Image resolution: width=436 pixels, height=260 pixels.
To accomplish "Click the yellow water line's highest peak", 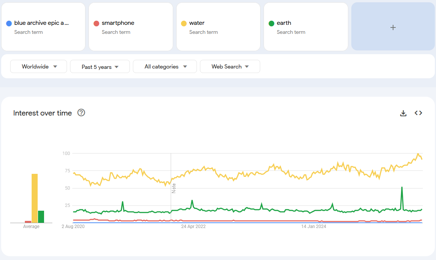I will (x=418, y=154).
